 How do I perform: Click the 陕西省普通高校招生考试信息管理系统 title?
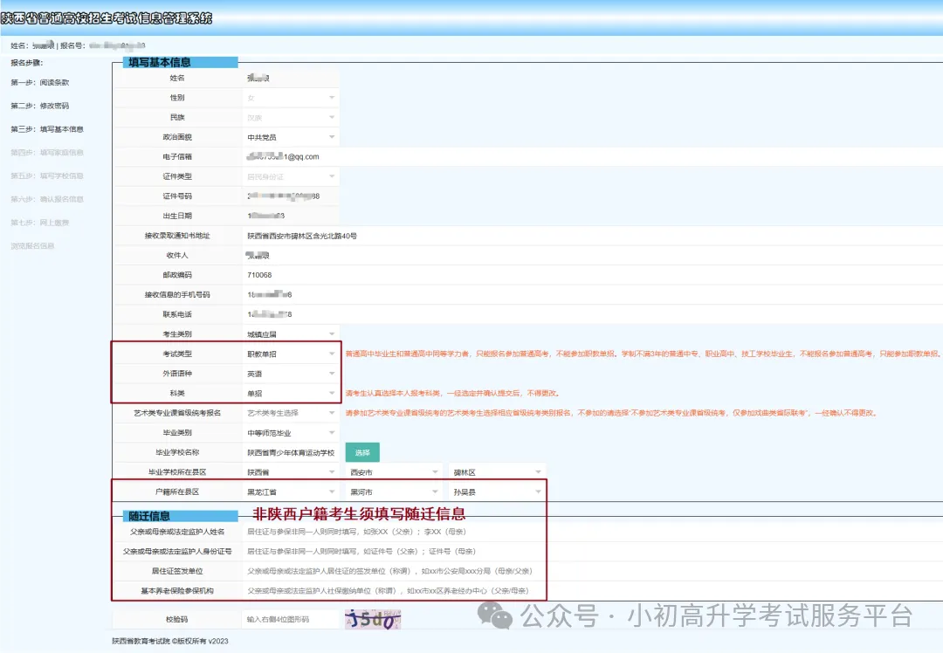click(x=107, y=18)
